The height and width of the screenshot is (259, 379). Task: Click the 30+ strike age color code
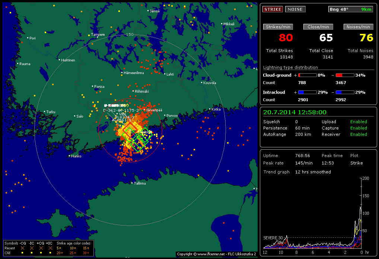tap(86, 253)
